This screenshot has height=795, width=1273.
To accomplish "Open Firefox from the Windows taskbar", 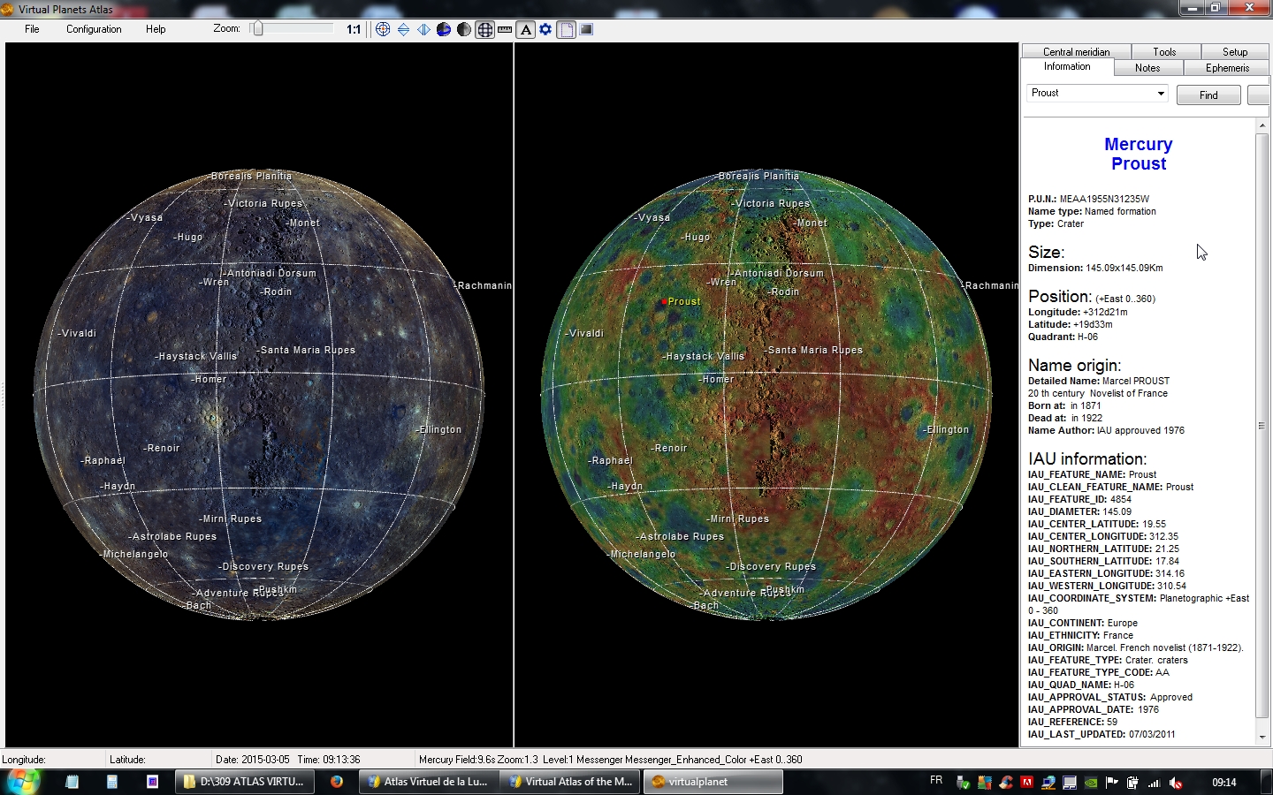I will (337, 782).
